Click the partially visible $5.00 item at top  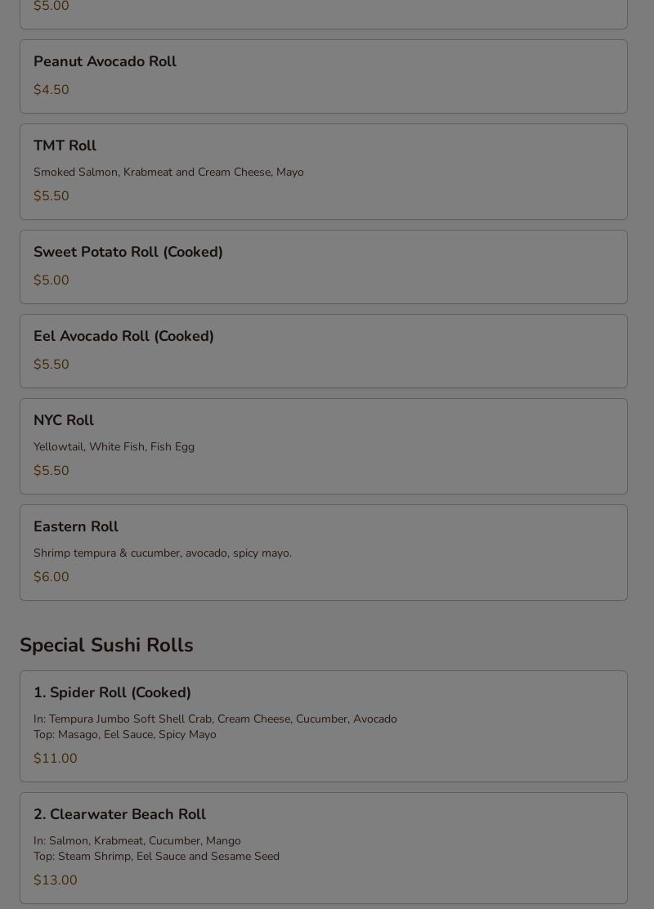point(324,14)
